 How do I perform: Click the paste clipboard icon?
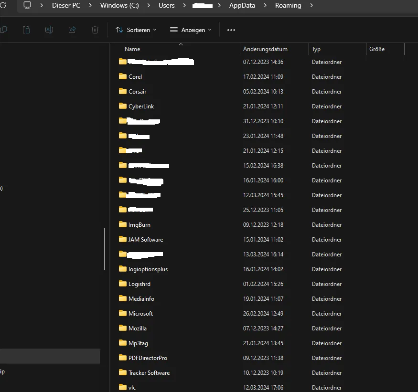[26, 30]
